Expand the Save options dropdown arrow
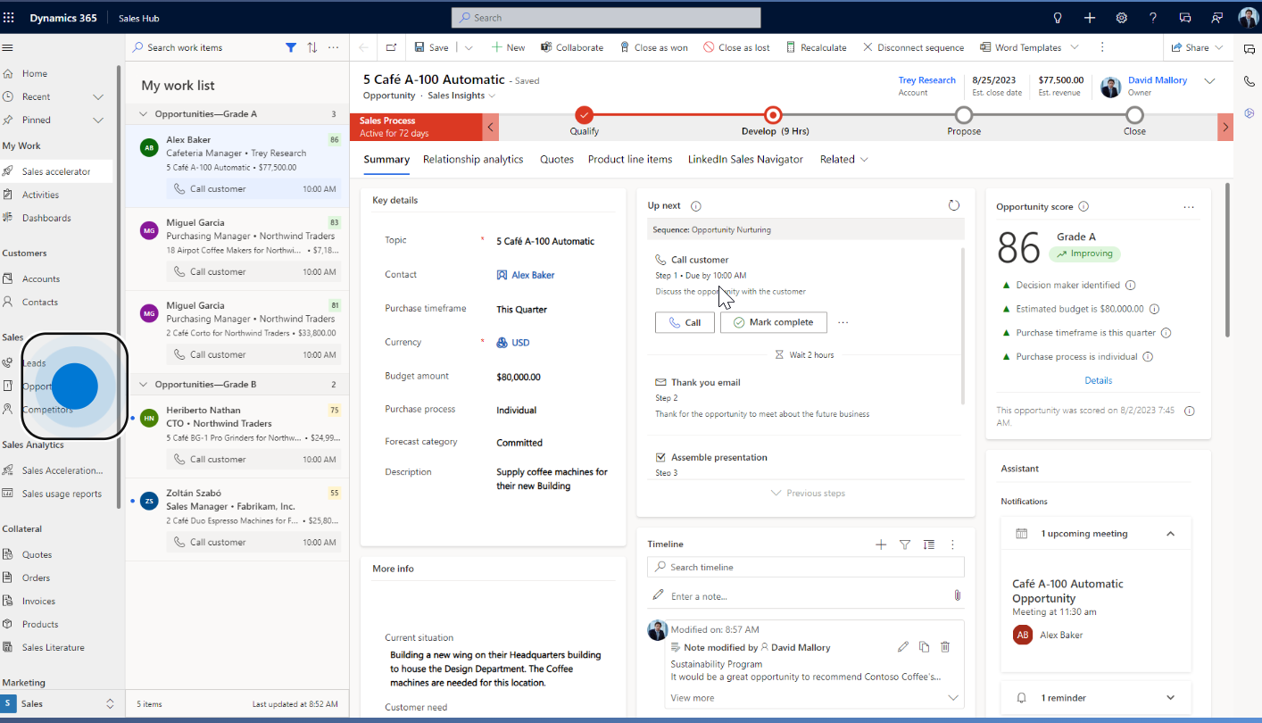 (x=469, y=47)
